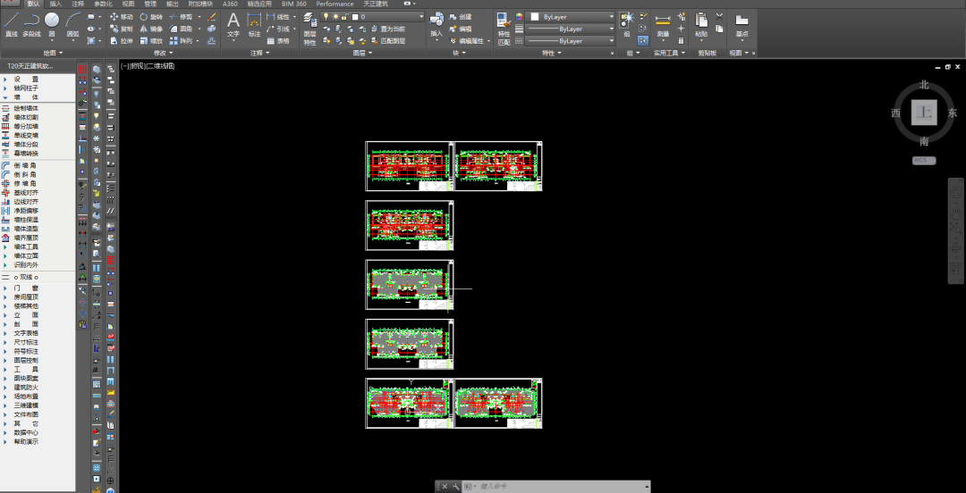Click the 测量 (Measure) tool
Screen dimensions: 966x493
(663, 25)
